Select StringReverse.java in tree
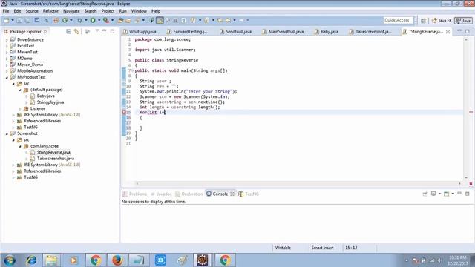 click(x=53, y=152)
